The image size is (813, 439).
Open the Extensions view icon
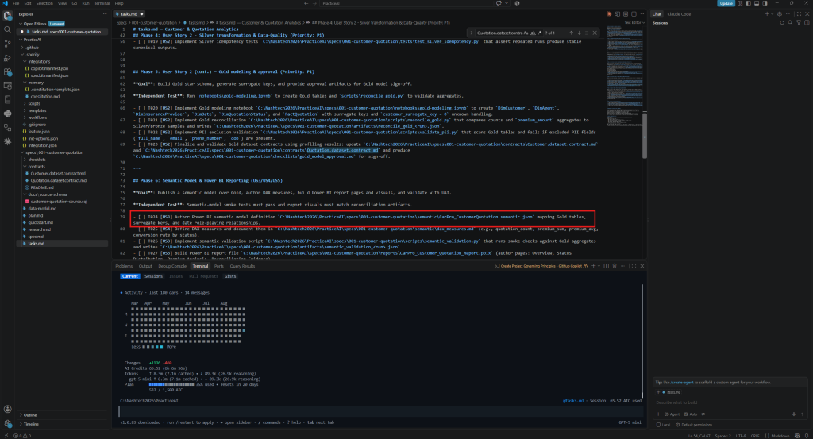pyautogui.click(x=7, y=71)
